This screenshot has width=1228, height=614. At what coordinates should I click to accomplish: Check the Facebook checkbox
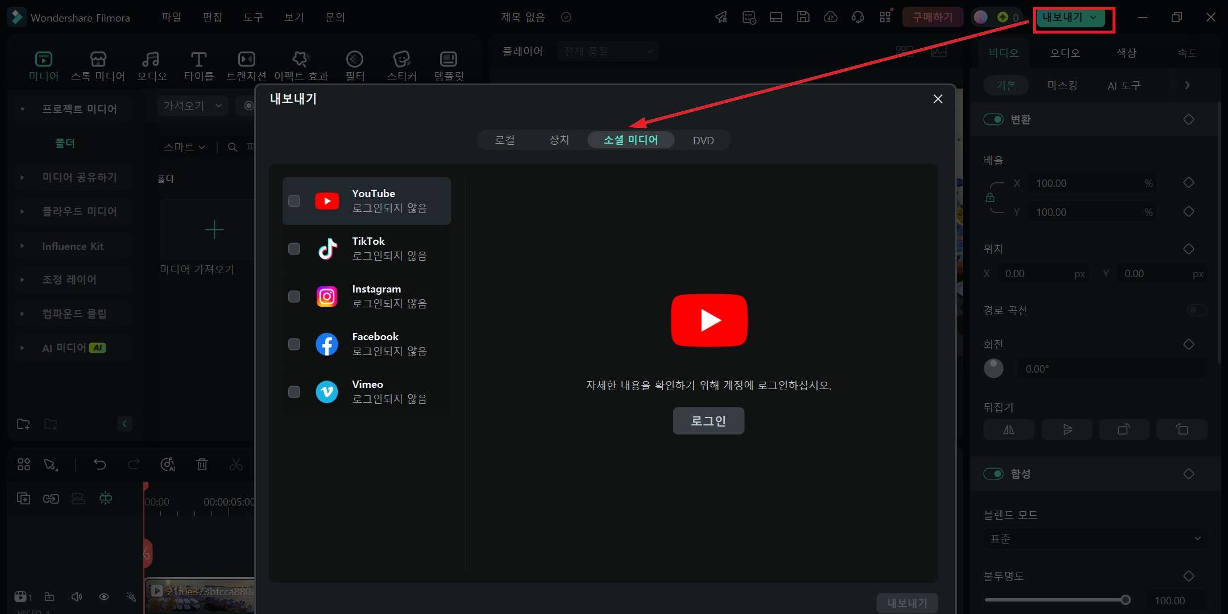pos(294,344)
